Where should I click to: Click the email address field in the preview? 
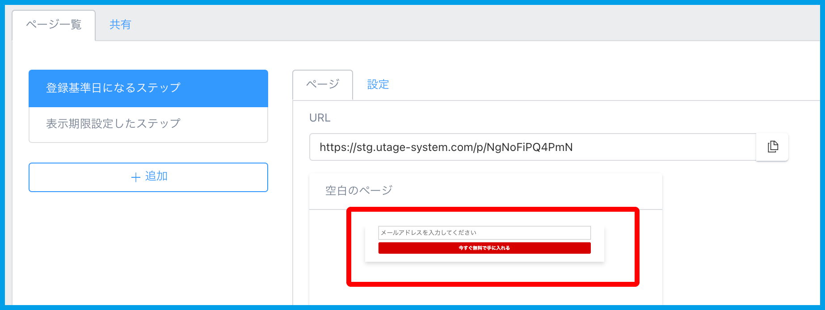[484, 233]
